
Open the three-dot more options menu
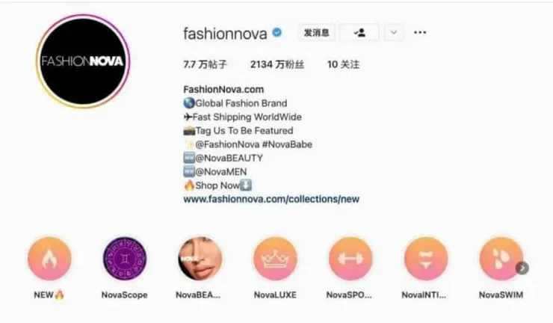pyautogui.click(x=420, y=32)
